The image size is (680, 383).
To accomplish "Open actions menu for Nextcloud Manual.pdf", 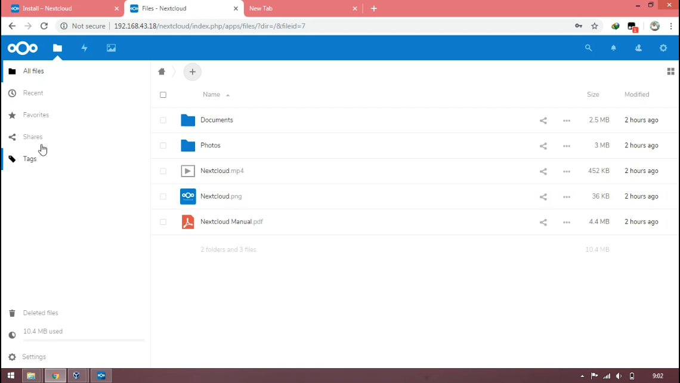I will click(566, 222).
